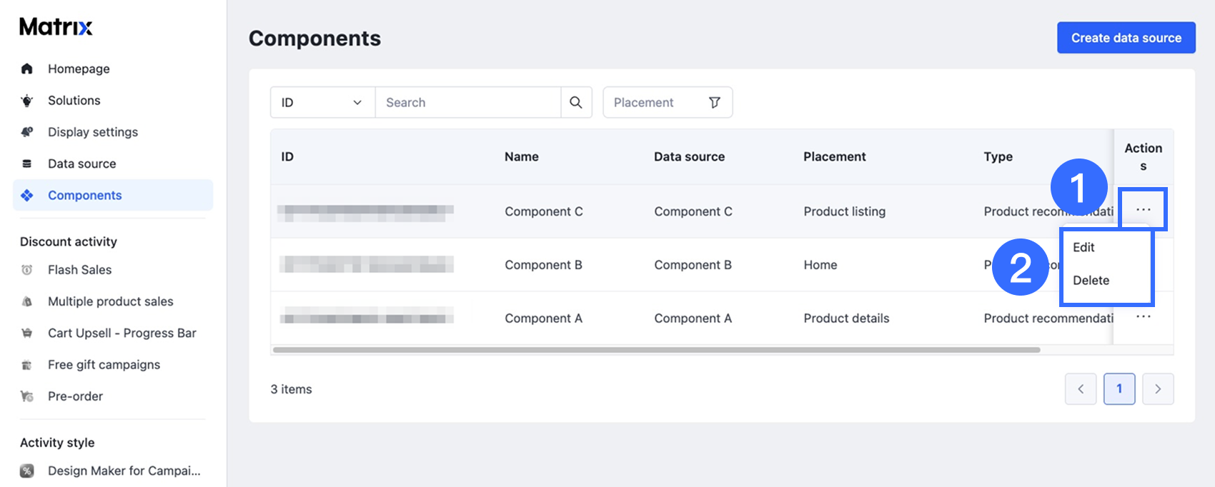This screenshot has width=1215, height=487.
Task: Click the Display settings icon
Action: (27, 132)
